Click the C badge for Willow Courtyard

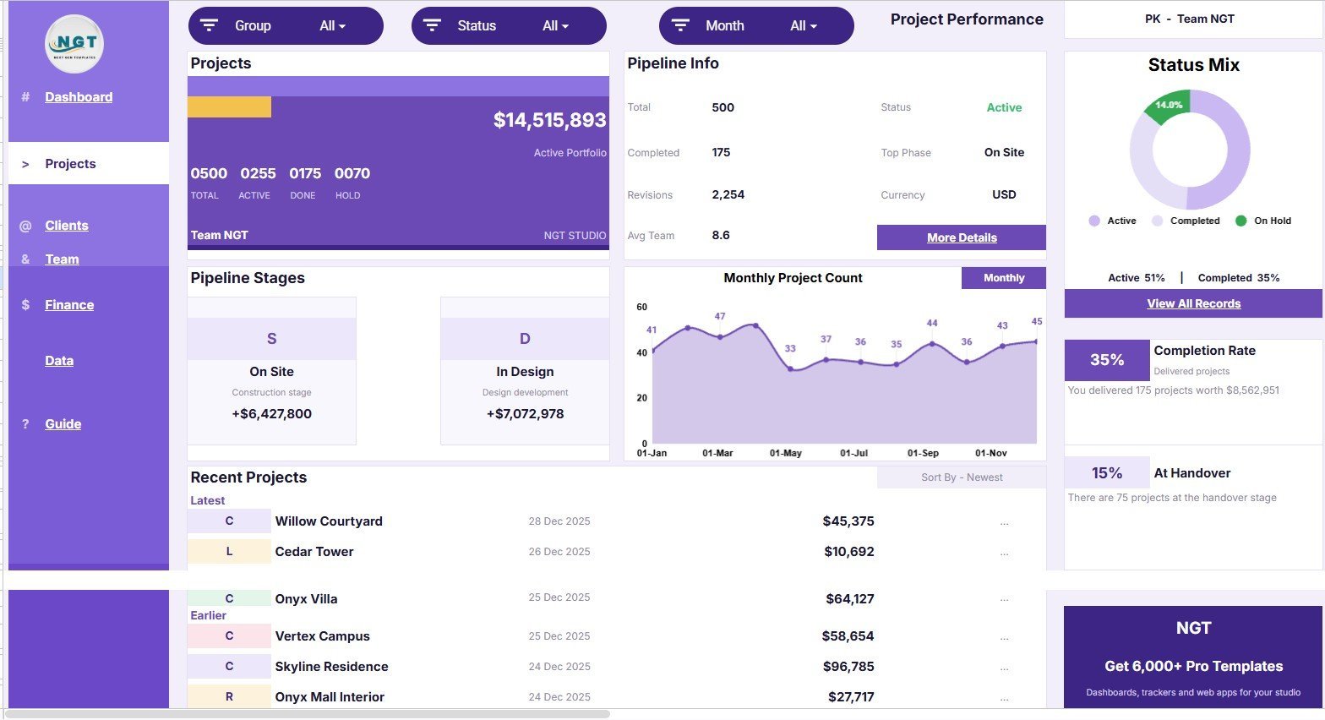coord(229,521)
